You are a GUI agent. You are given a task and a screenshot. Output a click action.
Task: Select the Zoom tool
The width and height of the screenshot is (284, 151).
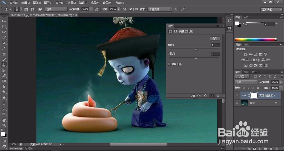(x=4, y=125)
